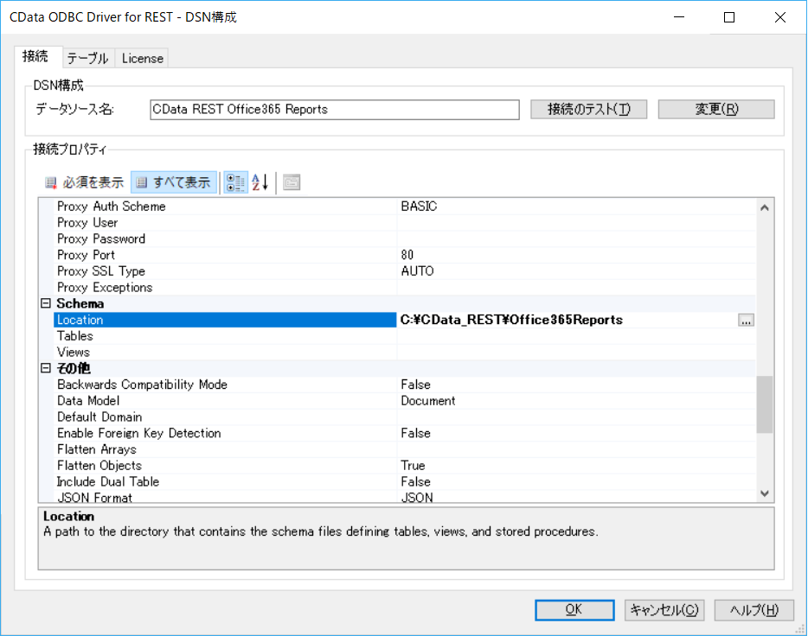Select the Flatten Objects property row
This screenshot has height=636, width=808.
tap(405, 466)
